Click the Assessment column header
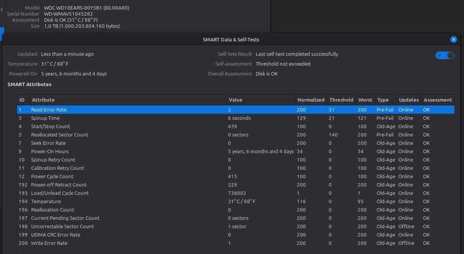The height and width of the screenshot is (254, 464). coord(438,100)
